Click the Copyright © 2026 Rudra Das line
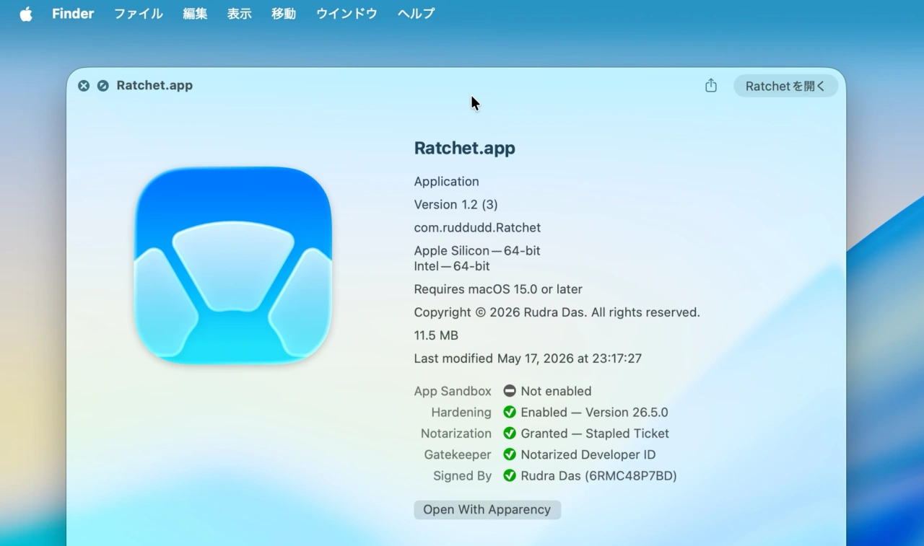 click(557, 312)
